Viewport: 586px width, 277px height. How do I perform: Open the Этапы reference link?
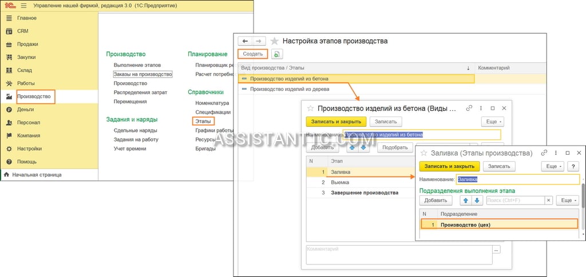[x=204, y=121]
